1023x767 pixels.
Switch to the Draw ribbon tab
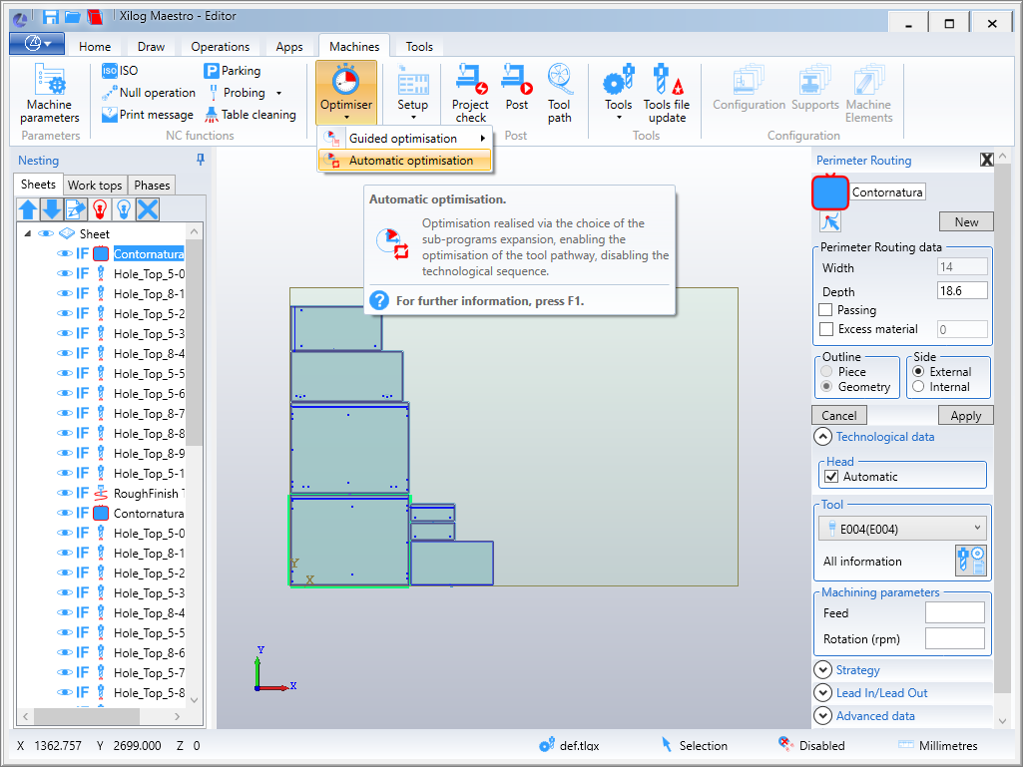[152, 46]
